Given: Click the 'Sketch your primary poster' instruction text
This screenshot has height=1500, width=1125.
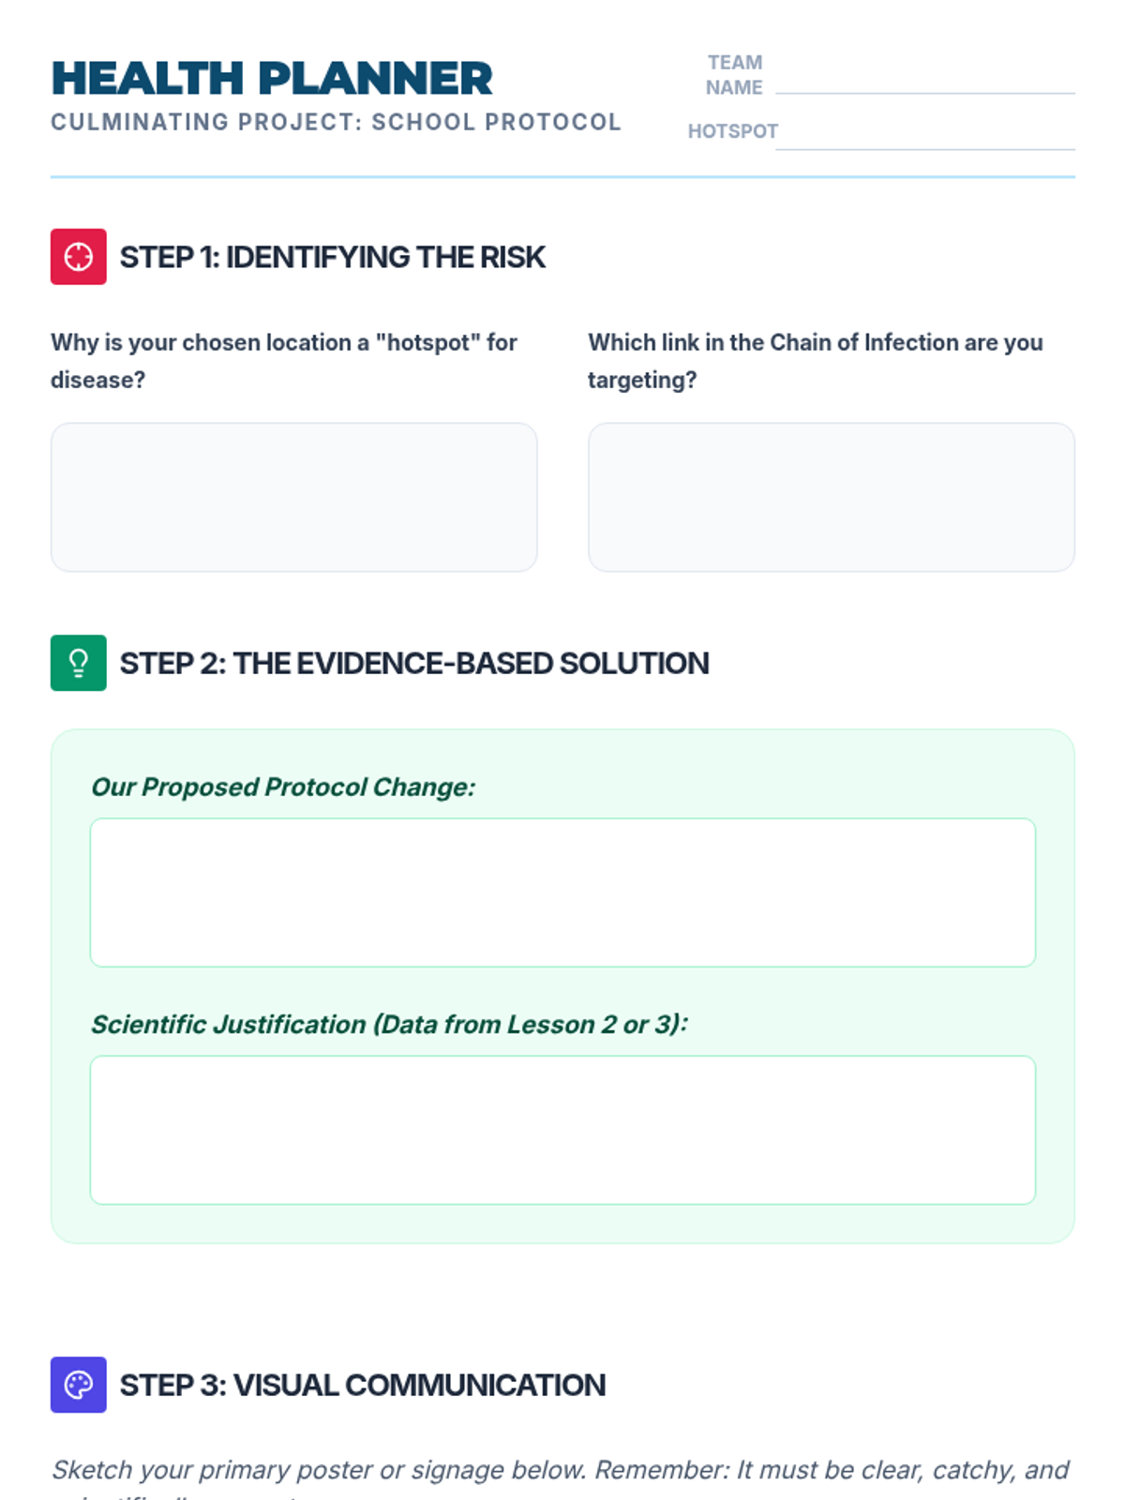Looking at the screenshot, I should 560,1469.
